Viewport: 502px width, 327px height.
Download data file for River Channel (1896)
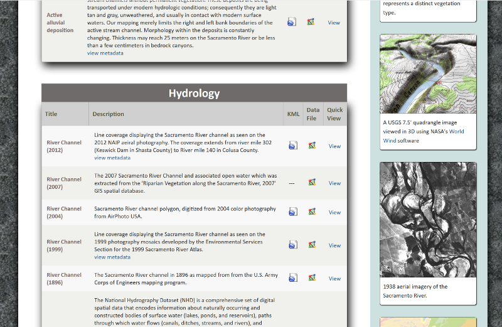[311, 278]
